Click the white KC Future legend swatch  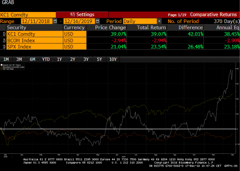(x=2, y=65)
